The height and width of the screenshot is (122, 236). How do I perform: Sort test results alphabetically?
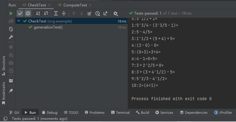38,13
